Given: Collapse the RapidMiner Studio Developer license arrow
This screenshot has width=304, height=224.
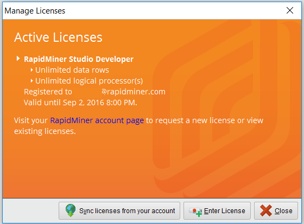Looking at the screenshot, I should coord(18,59).
